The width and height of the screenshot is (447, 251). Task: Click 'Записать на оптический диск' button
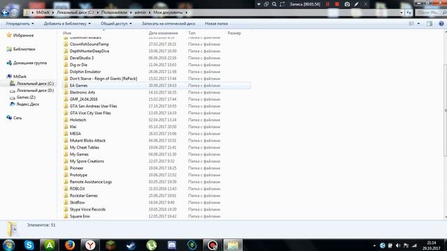coord(168,24)
